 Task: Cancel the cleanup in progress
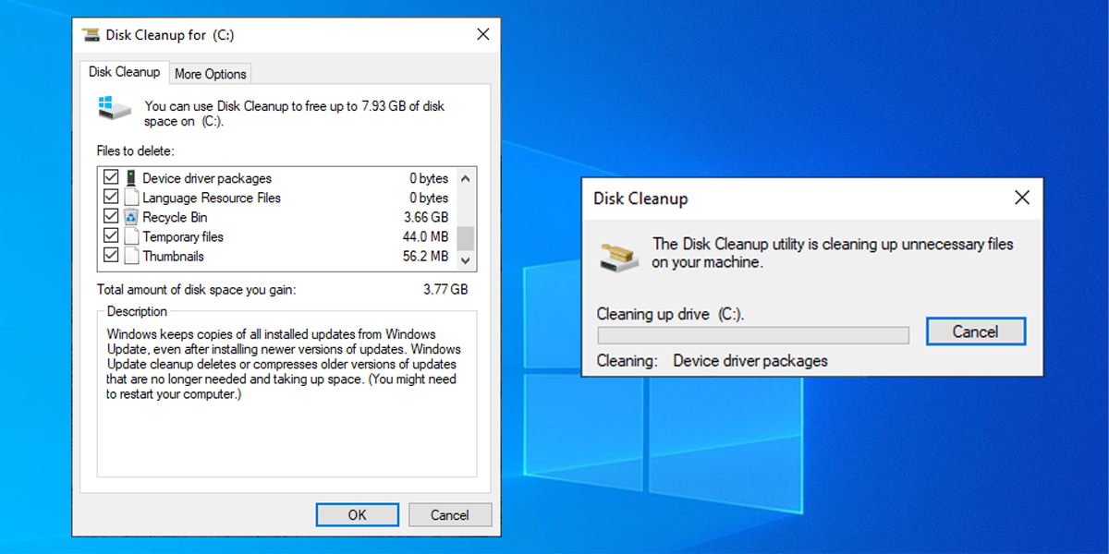[976, 331]
